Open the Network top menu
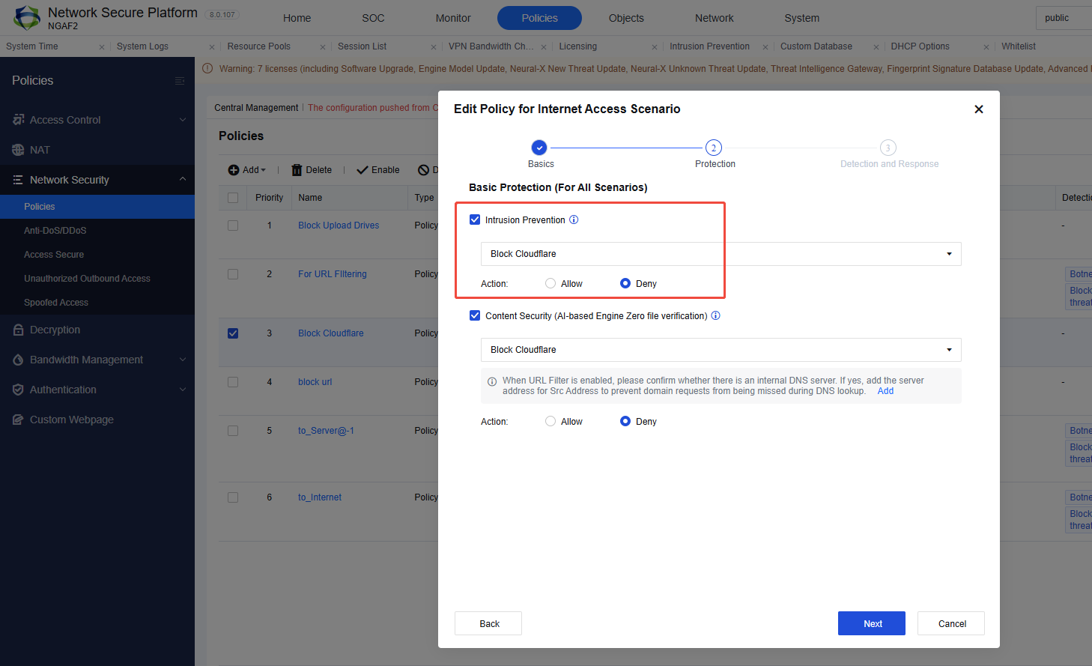Viewport: 1092px width, 666px height. tap(715, 18)
